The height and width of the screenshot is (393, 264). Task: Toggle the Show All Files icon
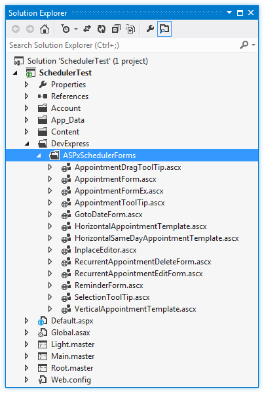[x=130, y=29]
